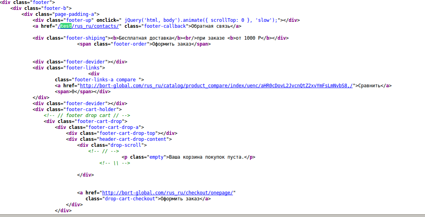Viewport: 425px width, 217px height.
Task: Click 'Оформить заказ' after drop-cart-checkout
Action: point(180,199)
